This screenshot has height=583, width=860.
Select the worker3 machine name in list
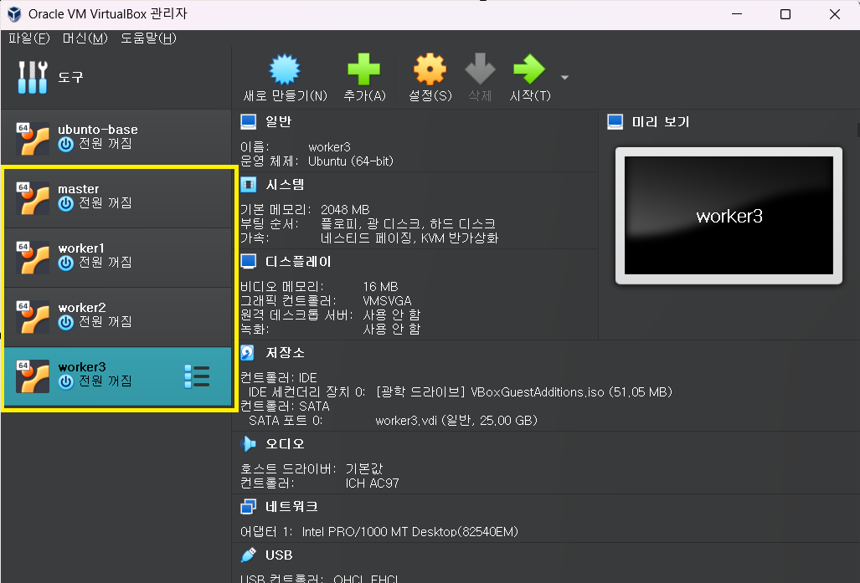click(x=82, y=366)
